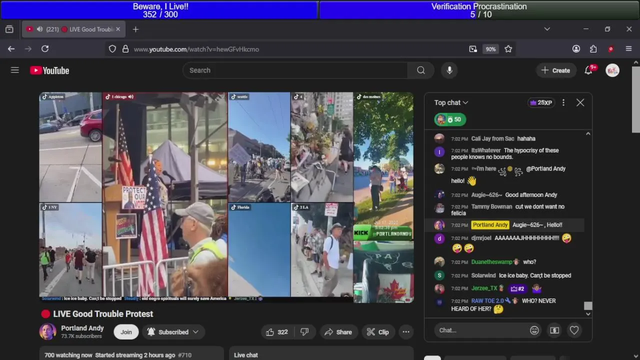Reload the current page
The width and height of the screenshot is (640, 360).
click(x=45, y=49)
